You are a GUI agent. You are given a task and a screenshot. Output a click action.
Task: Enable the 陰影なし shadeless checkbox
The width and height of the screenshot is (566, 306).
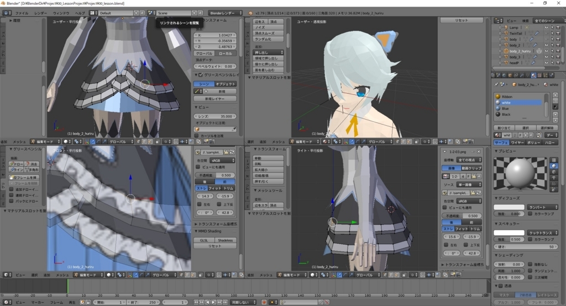coord(530,264)
